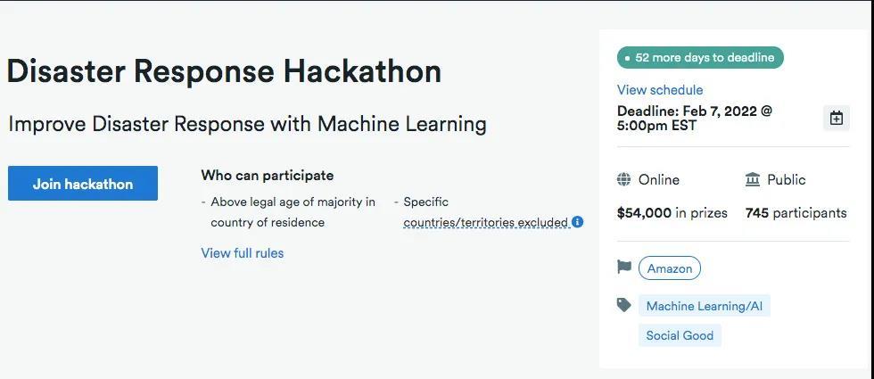The image size is (874, 379).
Task: Click the add-to-calendar icon
Action: (x=836, y=118)
